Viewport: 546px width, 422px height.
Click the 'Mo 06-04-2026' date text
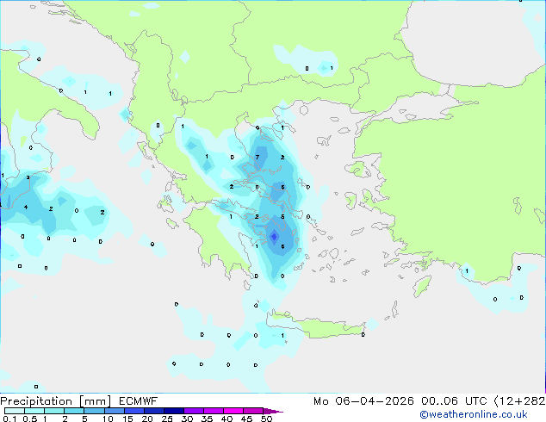point(363,401)
